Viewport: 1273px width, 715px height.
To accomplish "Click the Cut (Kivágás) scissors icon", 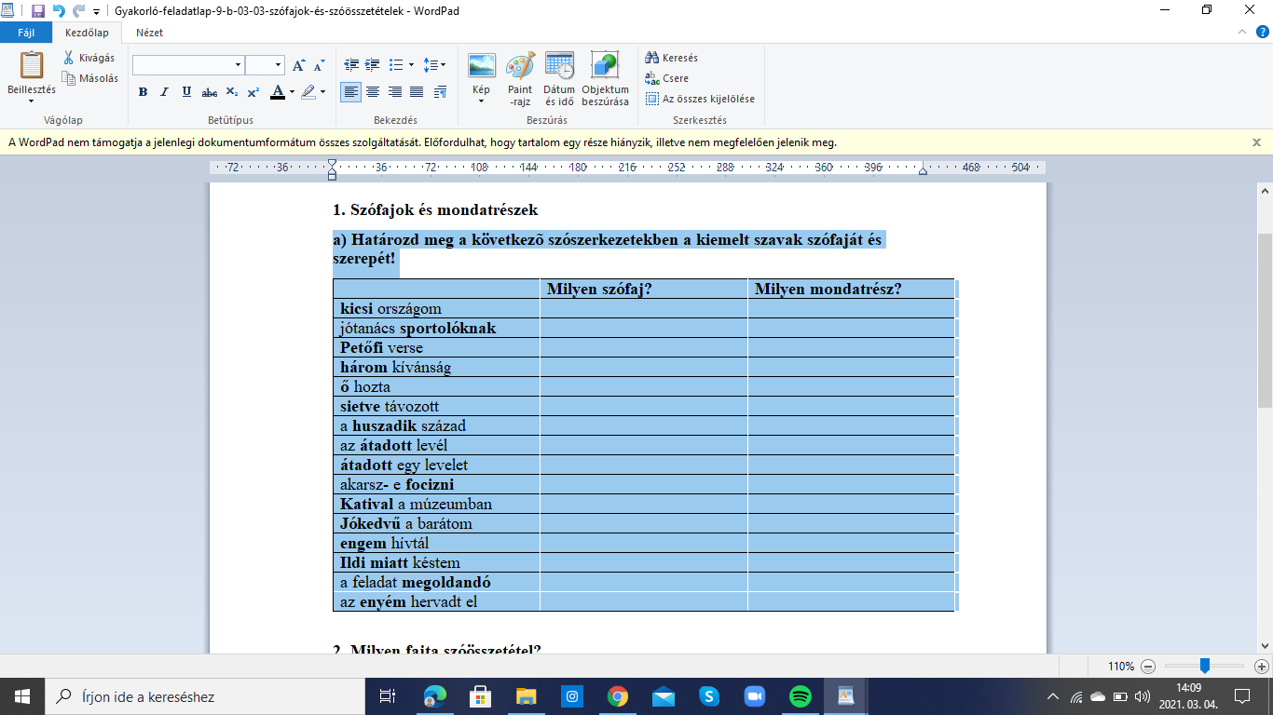I will point(69,58).
